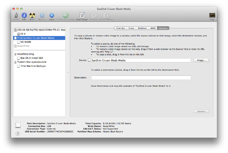Switch to the Restore tab
Image resolution: width=228 pixels, height=153 pixels.
(163, 28)
